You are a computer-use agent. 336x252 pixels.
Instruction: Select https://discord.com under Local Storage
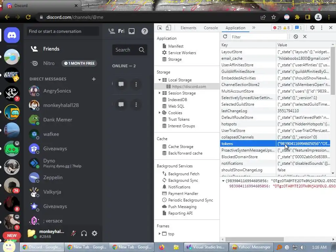(x=187, y=87)
